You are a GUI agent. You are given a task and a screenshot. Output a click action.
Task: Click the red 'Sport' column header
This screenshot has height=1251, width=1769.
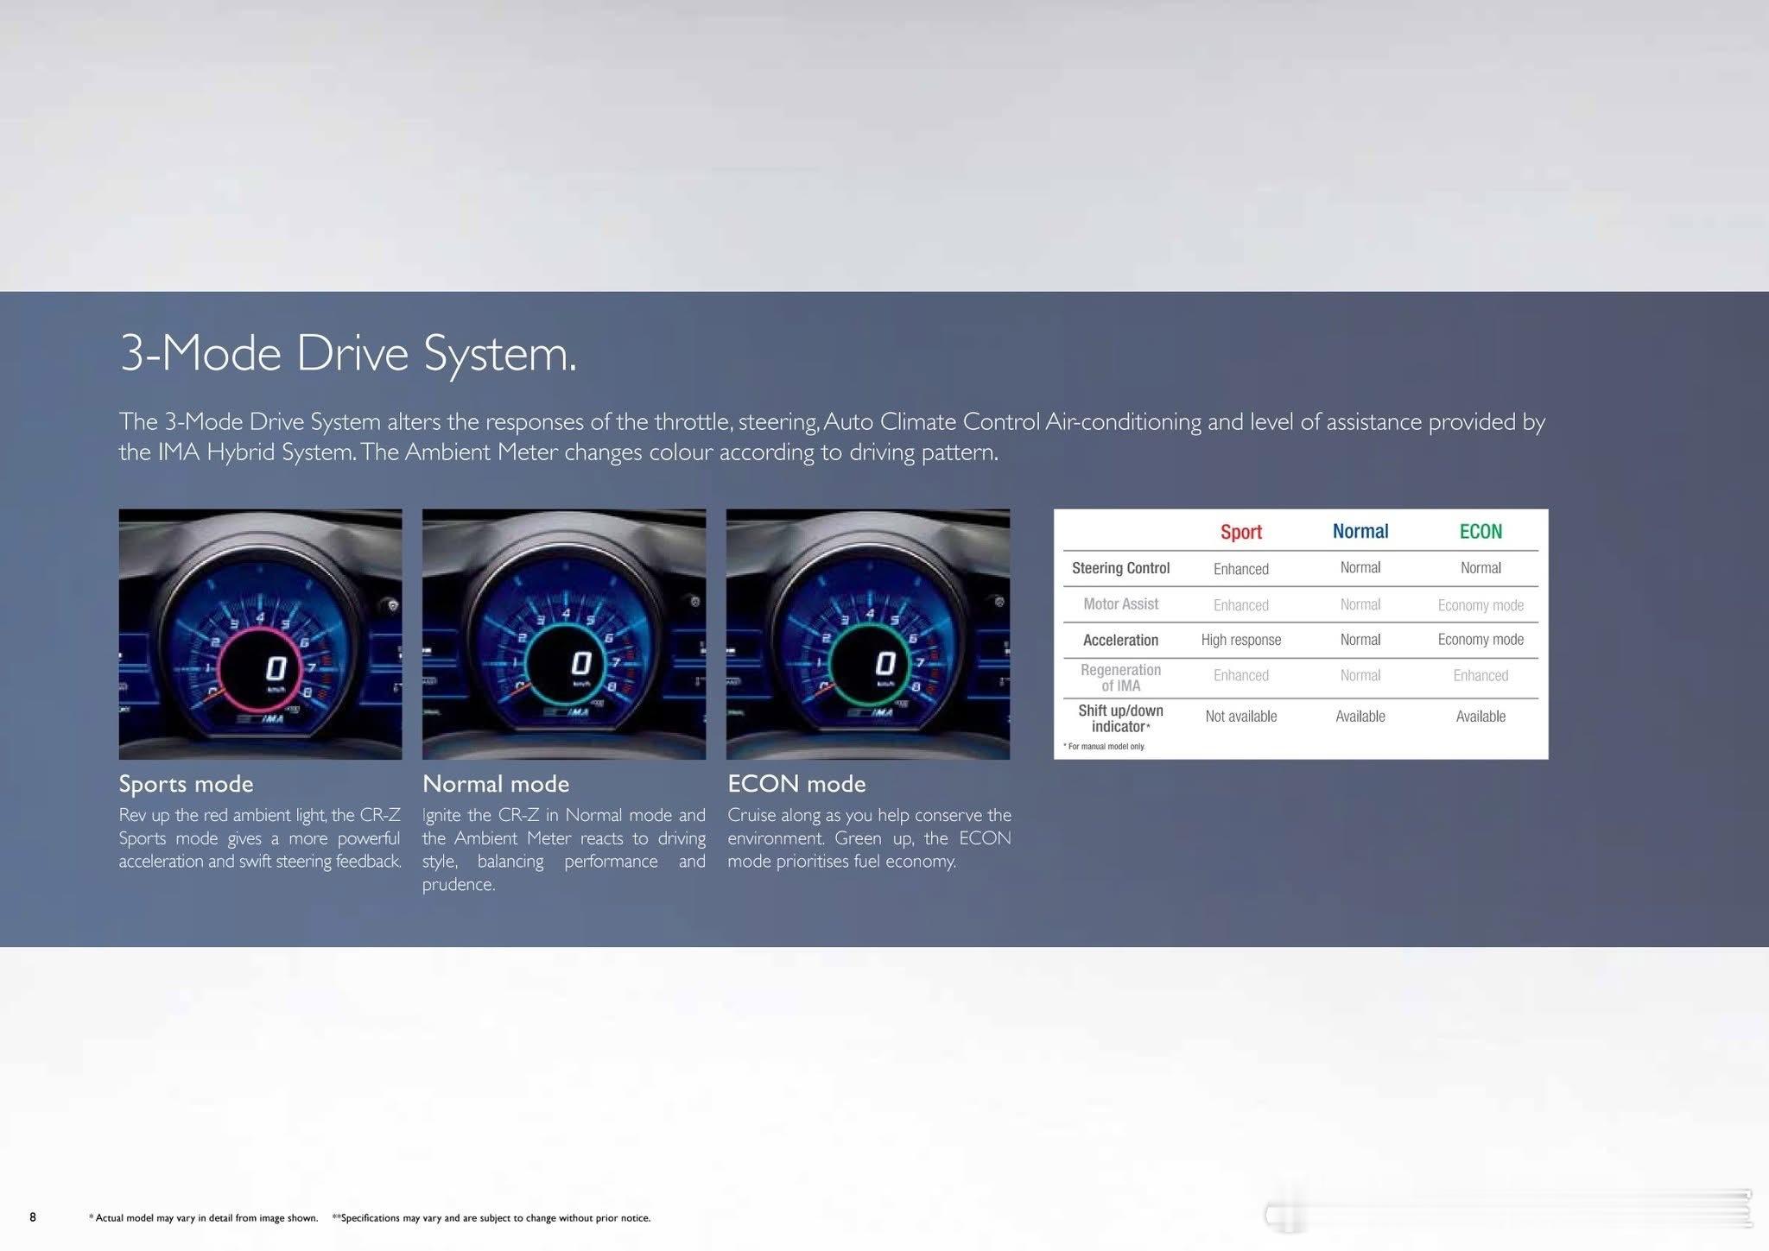pos(1241,532)
